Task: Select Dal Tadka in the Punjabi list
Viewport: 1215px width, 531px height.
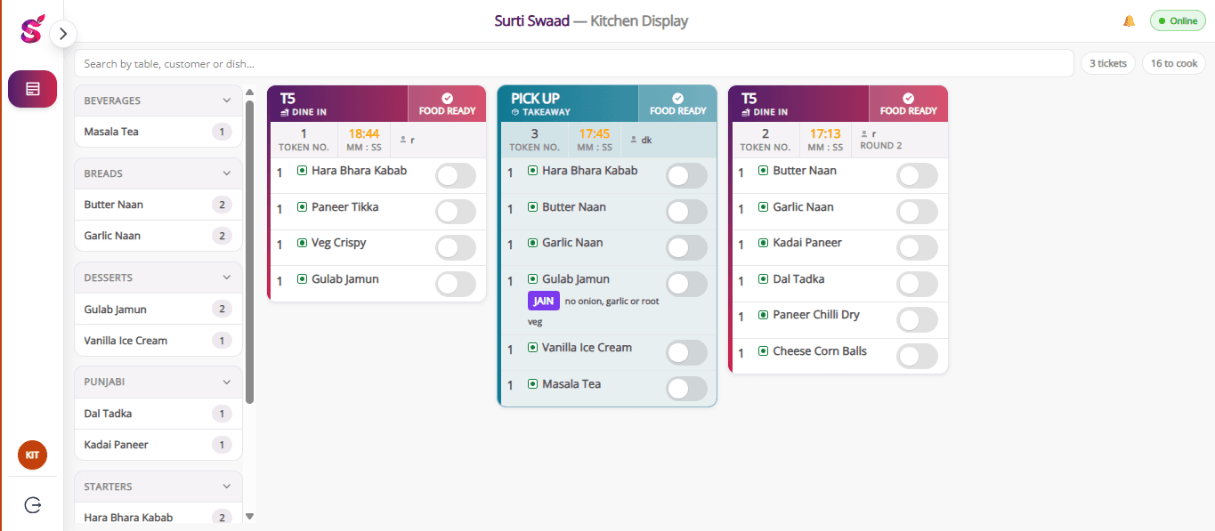Action: (x=158, y=414)
